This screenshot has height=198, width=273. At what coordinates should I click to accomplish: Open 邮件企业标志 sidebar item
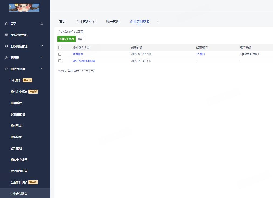point(19,92)
